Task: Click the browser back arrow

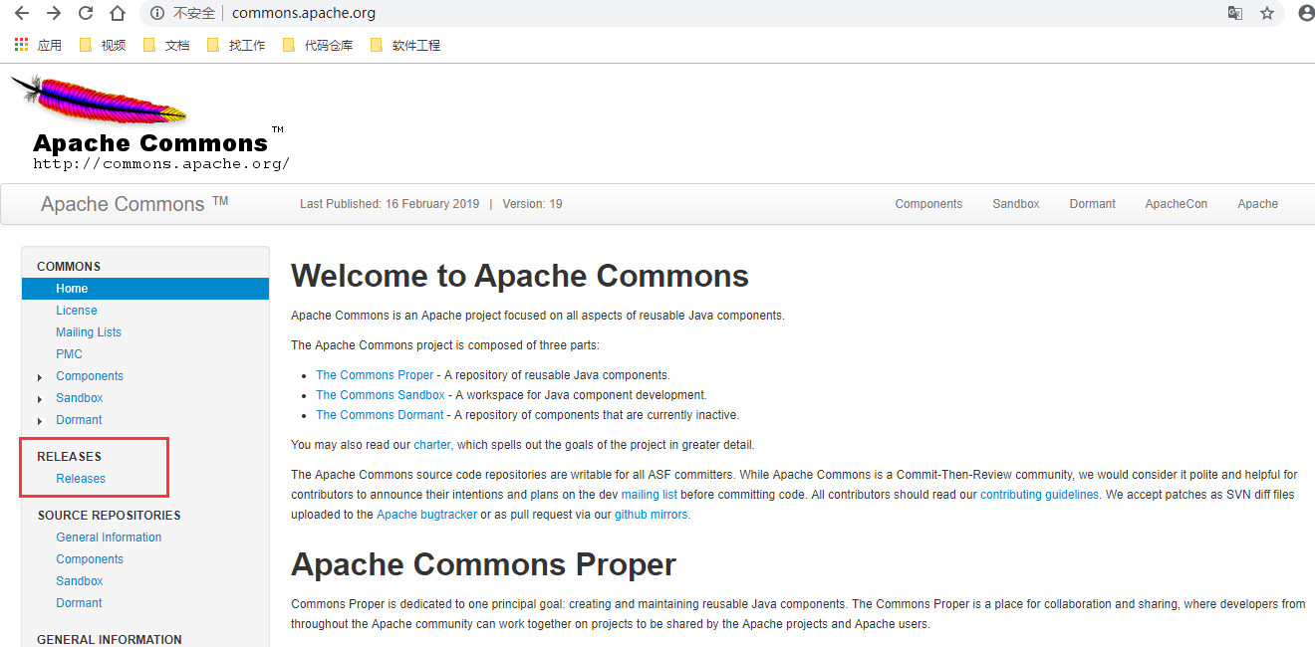Action: pos(21,13)
